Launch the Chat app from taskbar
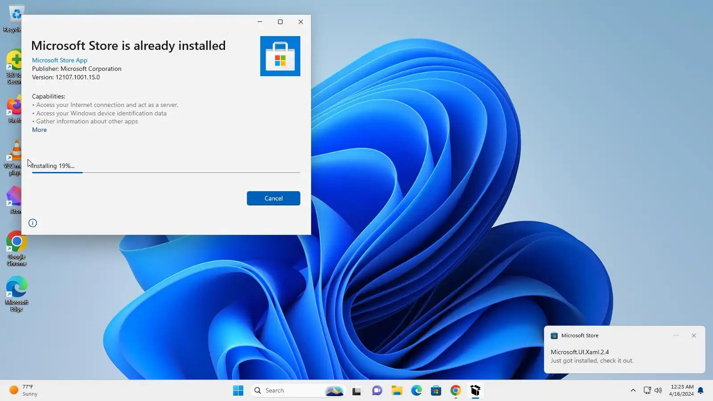 pos(377,391)
